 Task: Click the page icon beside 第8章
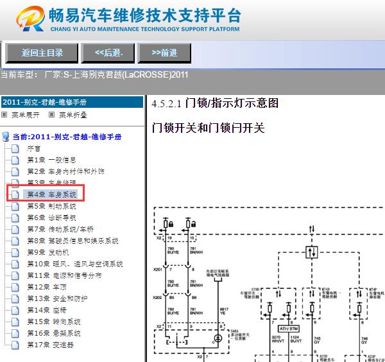[x=15, y=241]
